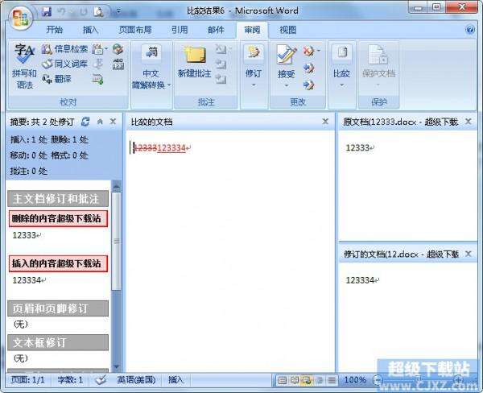Save document from quick access toolbar
The image size is (483, 393).
coord(47,12)
